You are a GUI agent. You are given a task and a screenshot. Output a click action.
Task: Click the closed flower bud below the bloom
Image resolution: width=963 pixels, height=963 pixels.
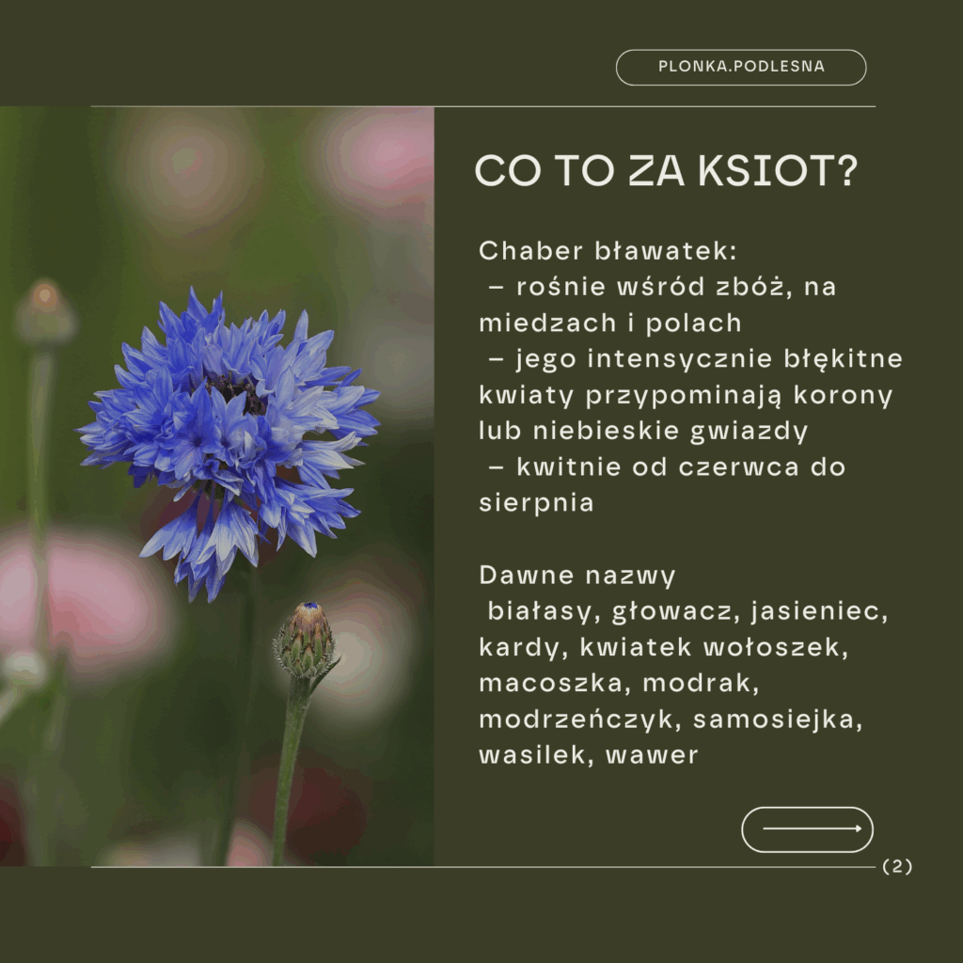(304, 639)
